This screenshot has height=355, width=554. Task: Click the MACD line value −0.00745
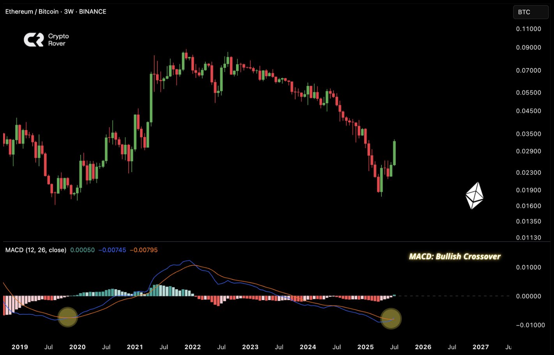(112, 250)
